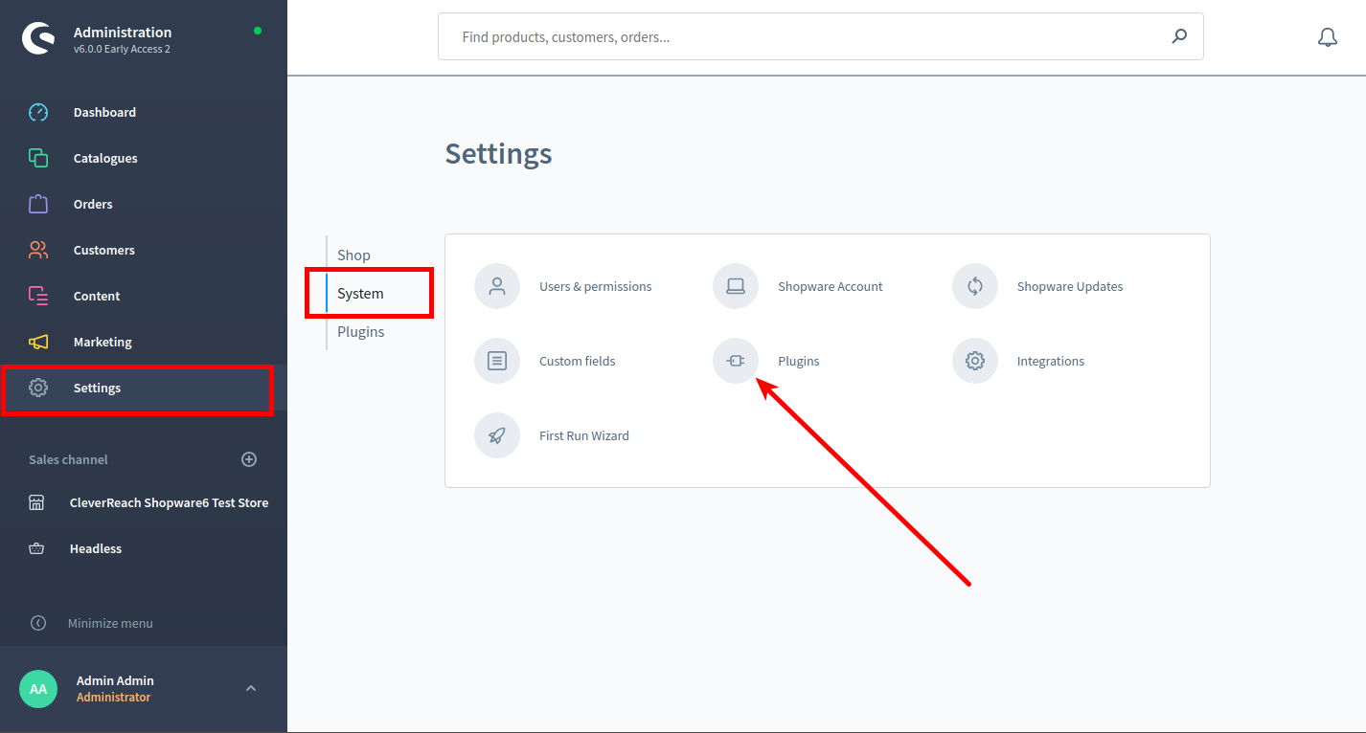Click the Shopware Updates refresh icon

pyautogui.click(x=975, y=286)
